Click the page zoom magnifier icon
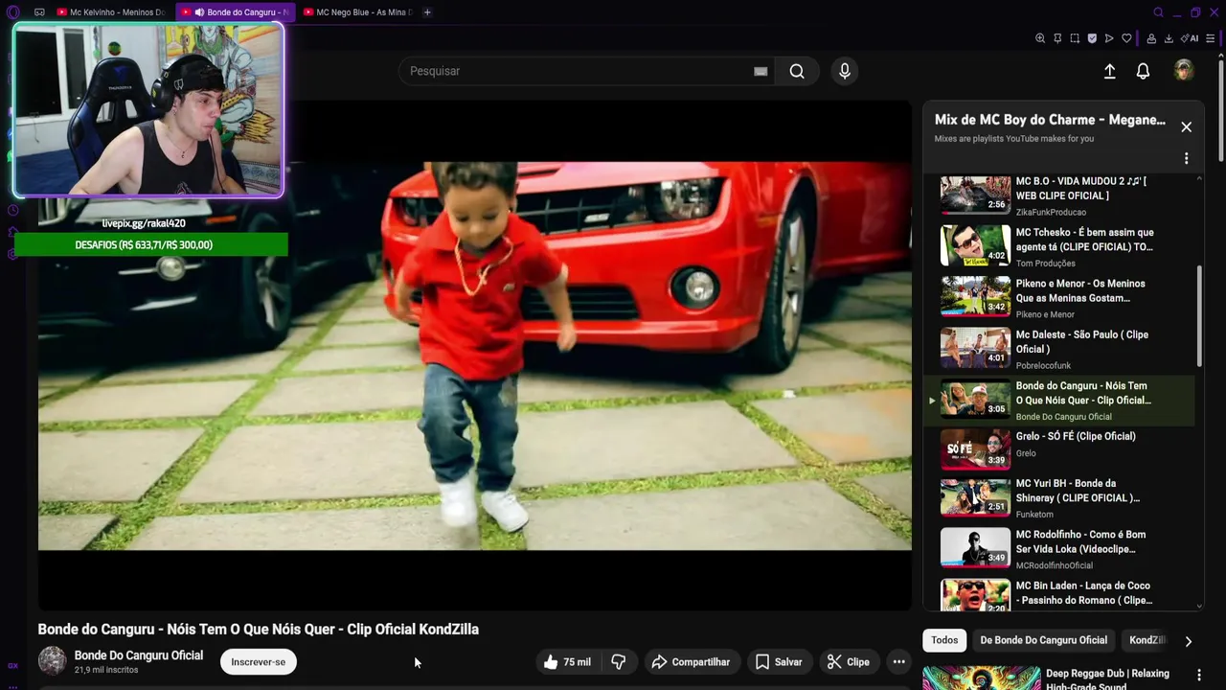Viewport: 1226px width, 690px height. (1040, 38)
